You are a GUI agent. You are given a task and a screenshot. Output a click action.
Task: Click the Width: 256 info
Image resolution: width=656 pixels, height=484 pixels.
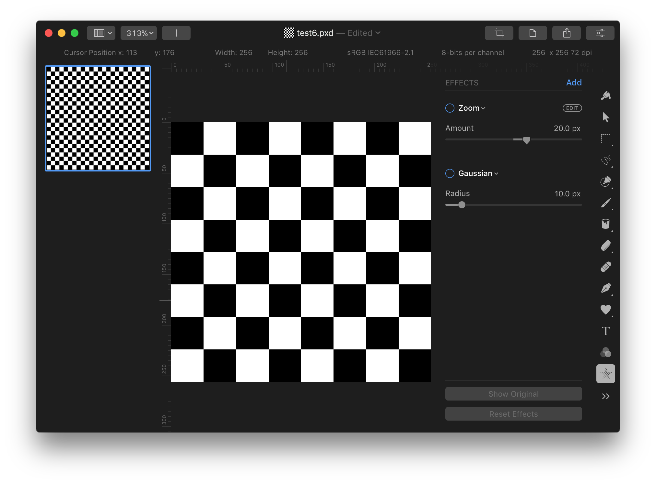tap(233, 52)
